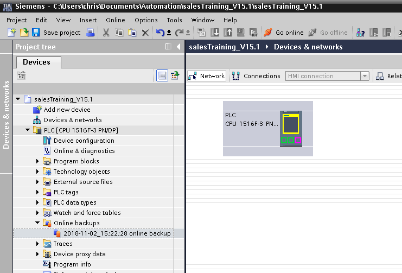Collapse the salesTraining_V15.1 project node
This screenshot has width=402, height=273.
coord(18,99)
